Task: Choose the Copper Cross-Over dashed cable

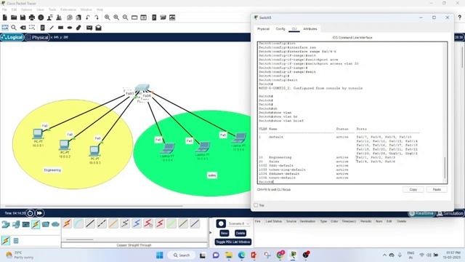Action: coord(102,223)
